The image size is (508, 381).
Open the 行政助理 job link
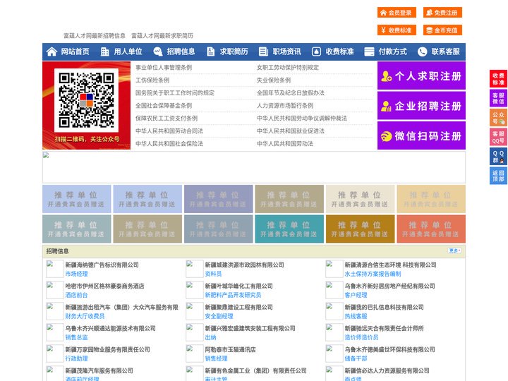click(76, 358)
